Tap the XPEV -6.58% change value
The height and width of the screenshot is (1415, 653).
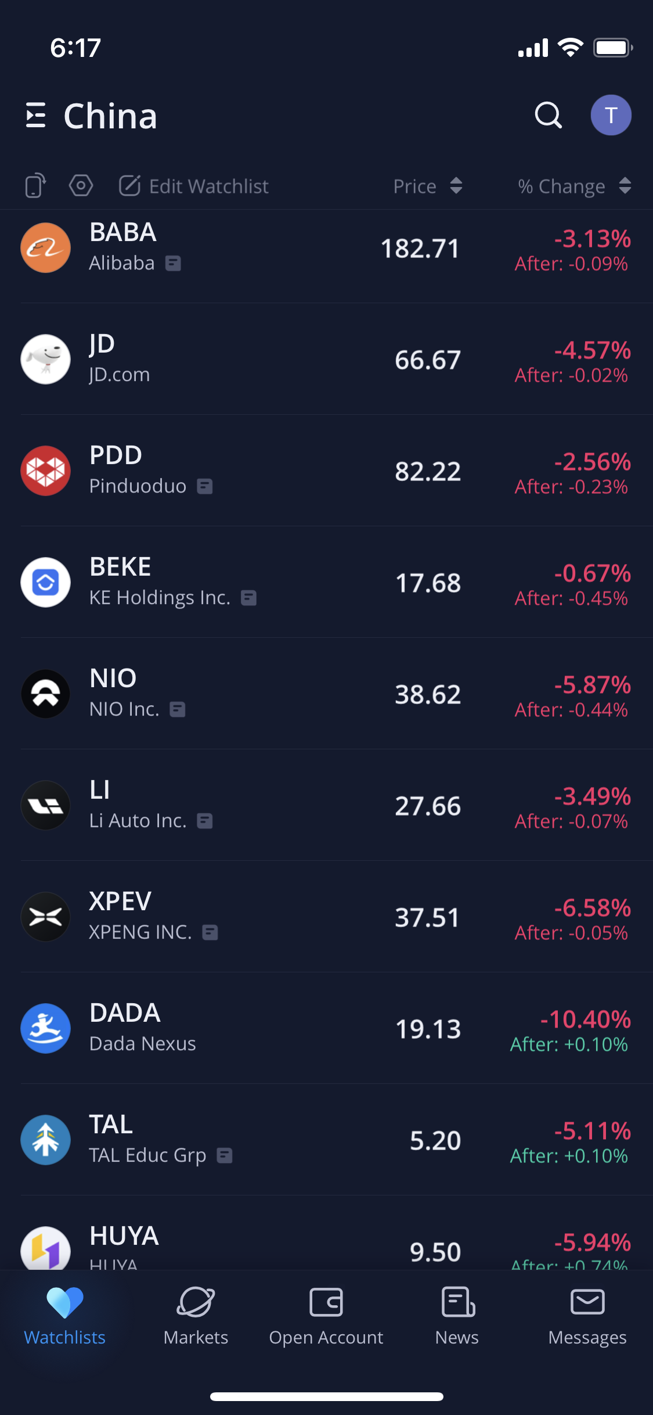pos(592,908)
